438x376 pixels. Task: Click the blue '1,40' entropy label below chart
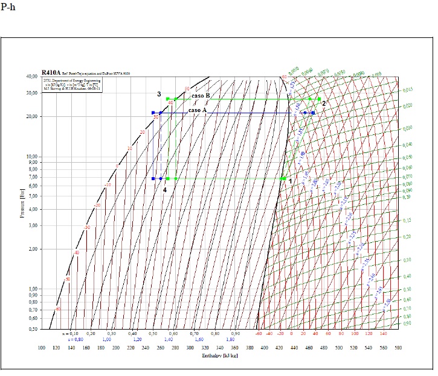coord(169,339)
